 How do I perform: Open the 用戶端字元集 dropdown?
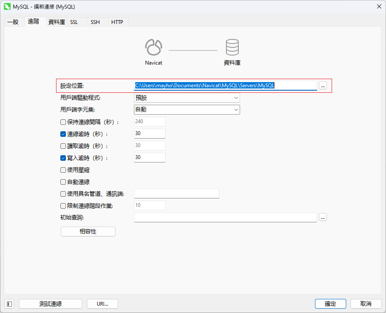point(187,110)
